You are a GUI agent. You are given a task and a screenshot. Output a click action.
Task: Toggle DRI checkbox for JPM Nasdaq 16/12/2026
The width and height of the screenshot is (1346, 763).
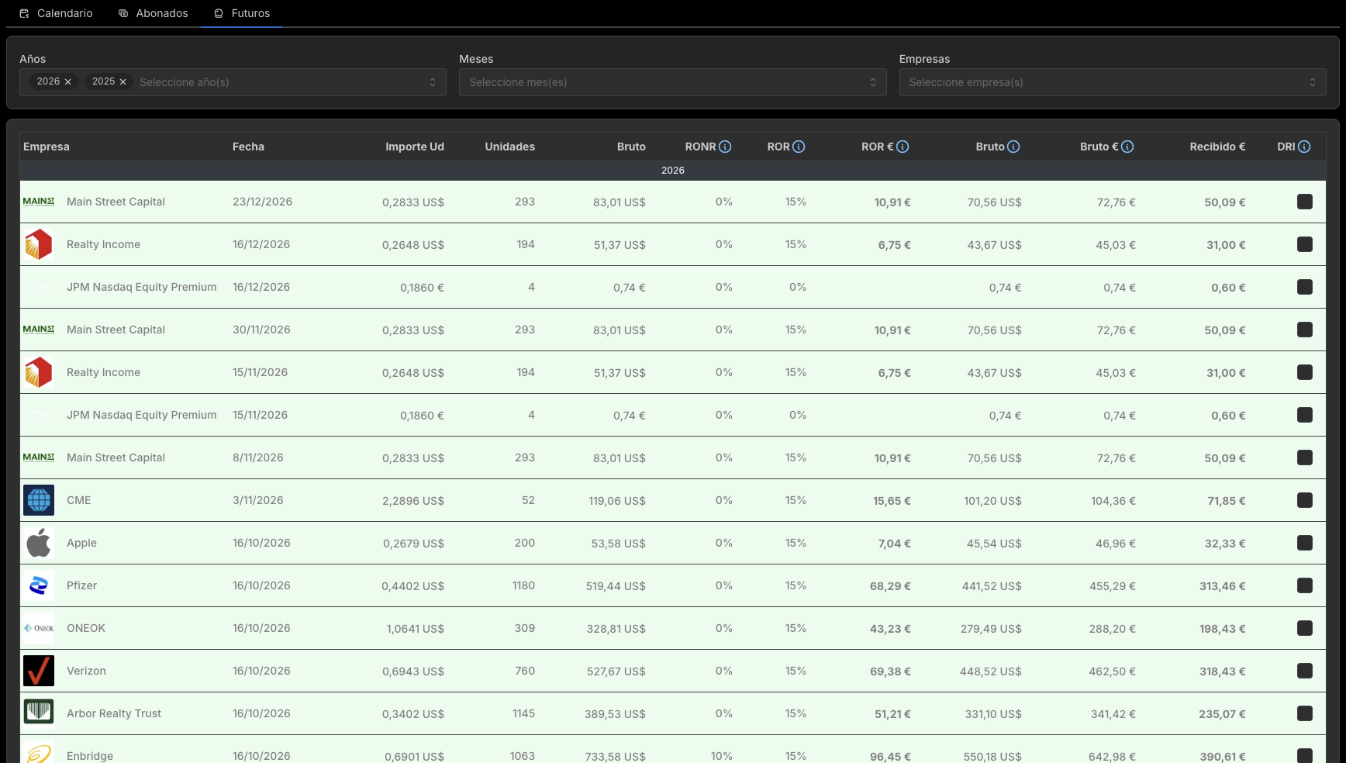click(x=1305, y=287)
